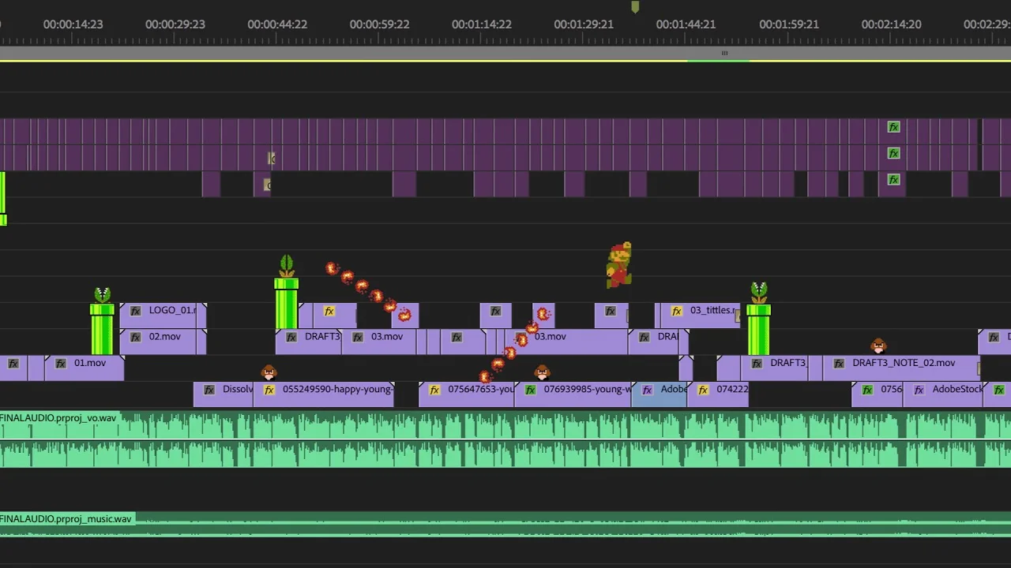Click ruler at timecode 00:02:14:20
The height and width of the screenshot is (568, 1011).
[891, 24]
